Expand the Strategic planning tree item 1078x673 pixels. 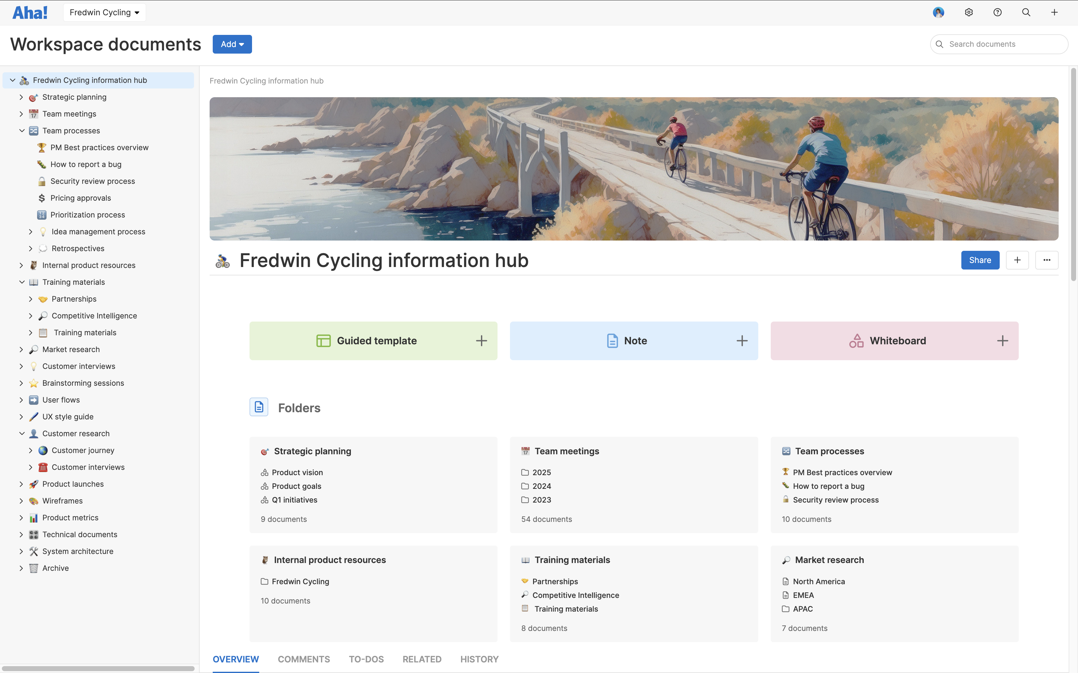[x=21, y=97]
